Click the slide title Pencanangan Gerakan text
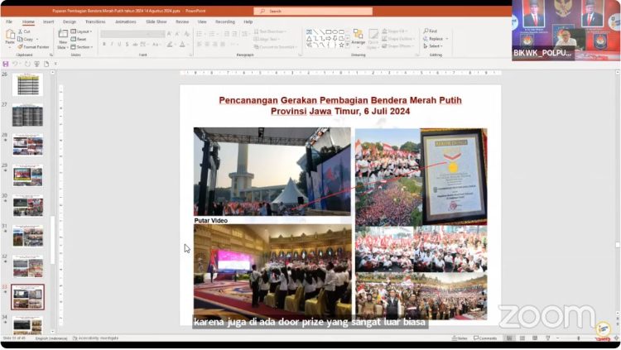This screenshot has width=621, height=350. coord(340,105)
